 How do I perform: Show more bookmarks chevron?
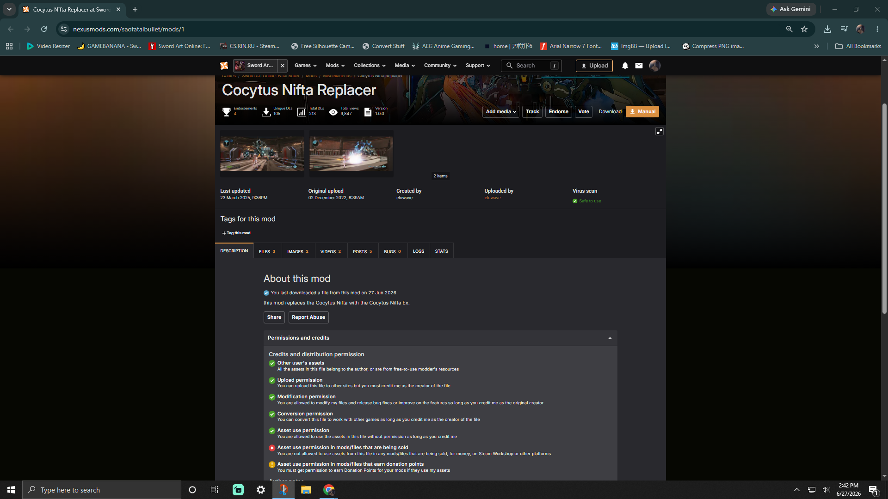pos(817,46)
